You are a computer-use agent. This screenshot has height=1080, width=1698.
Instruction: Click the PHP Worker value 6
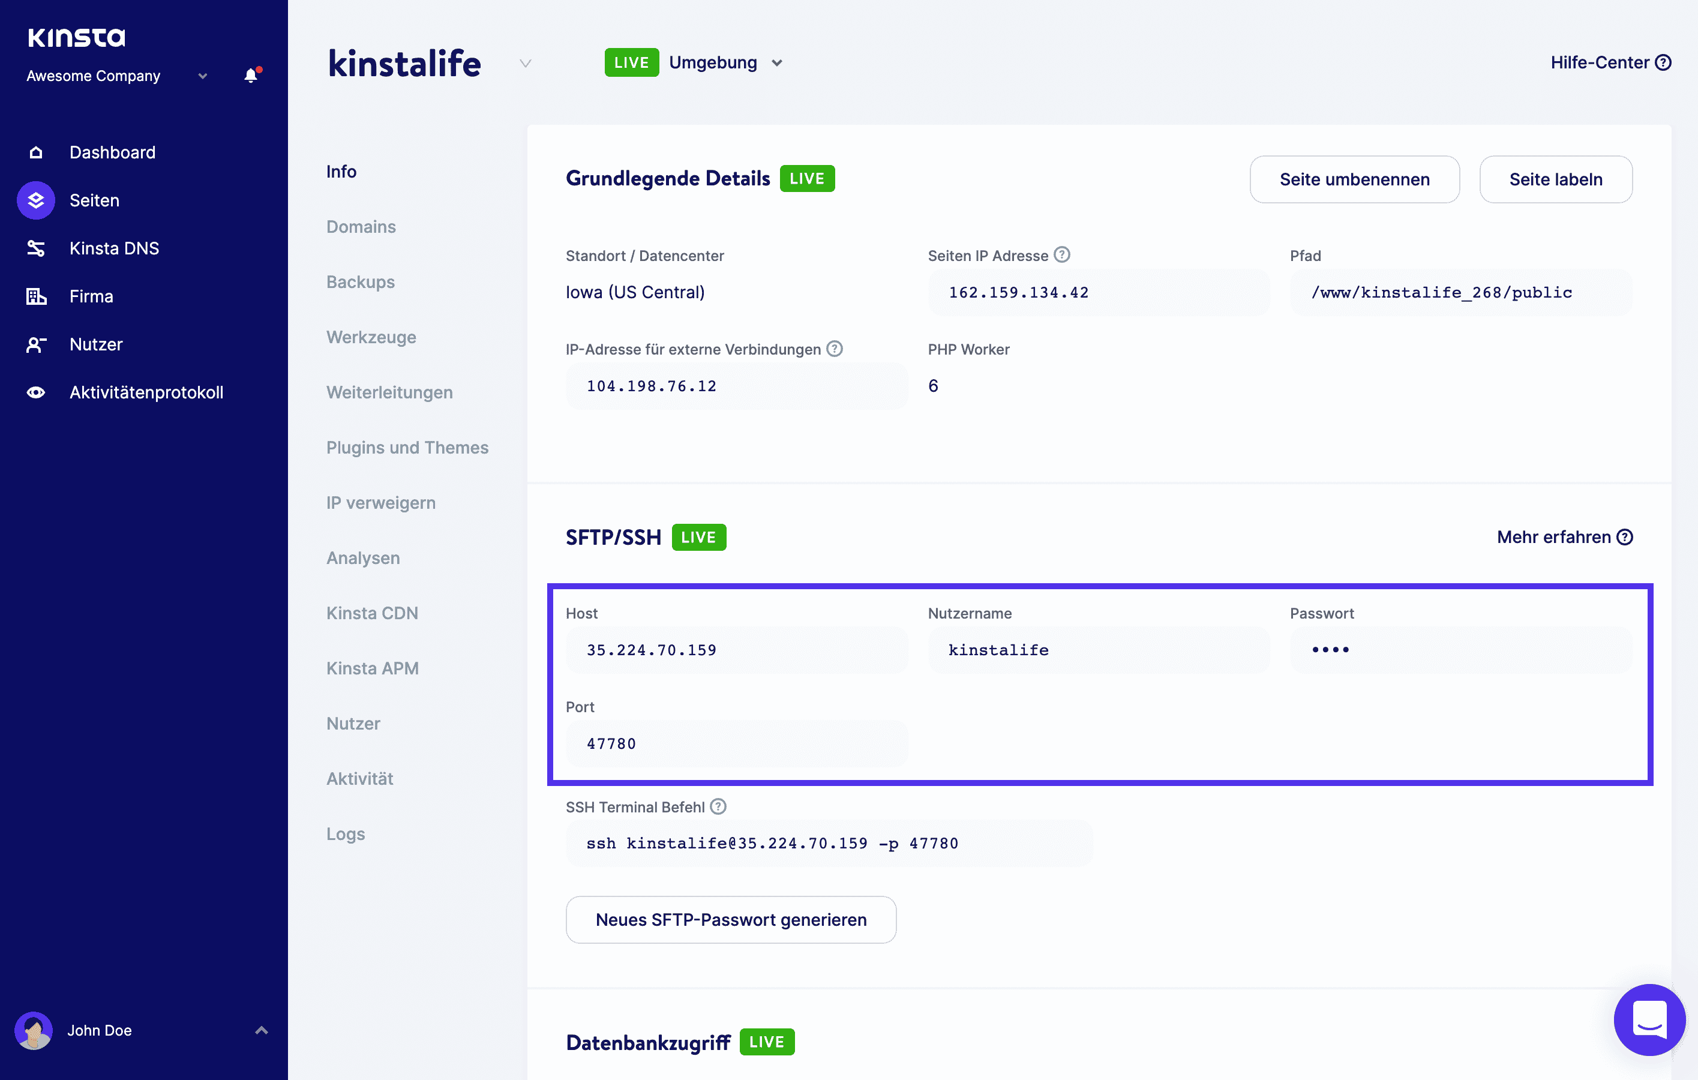click(932, 386)
